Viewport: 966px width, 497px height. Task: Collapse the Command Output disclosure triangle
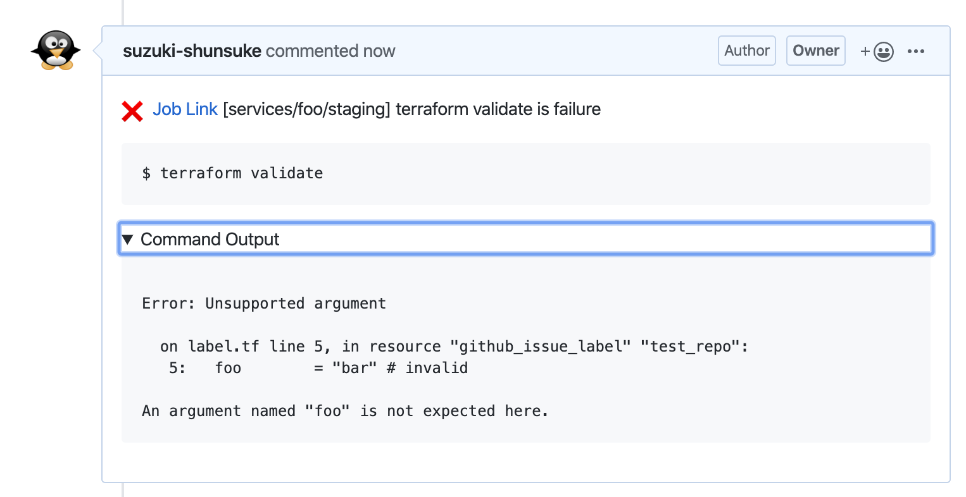click(128, 240)
